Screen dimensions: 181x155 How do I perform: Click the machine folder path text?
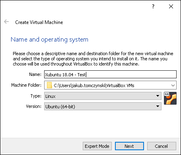click(x=94, y=85)
